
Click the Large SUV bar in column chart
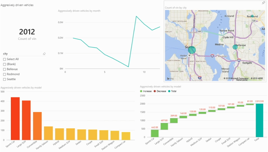pyautogui.click(x=26, y=120)
